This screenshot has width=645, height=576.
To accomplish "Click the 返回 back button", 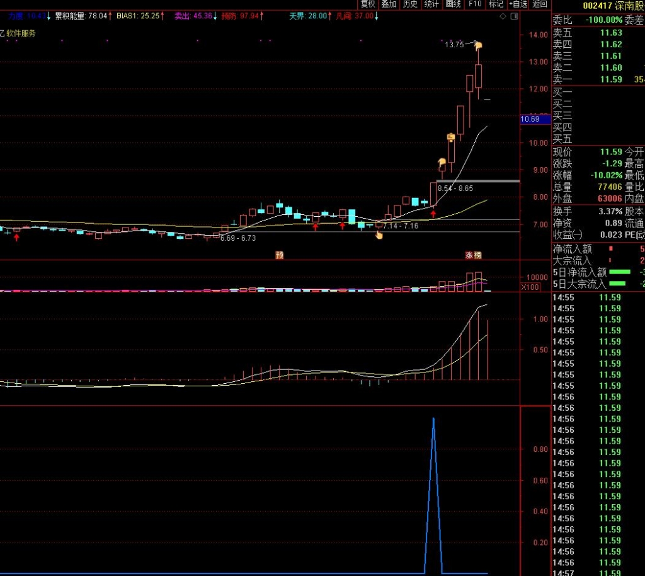I will (x=540, y=4).
